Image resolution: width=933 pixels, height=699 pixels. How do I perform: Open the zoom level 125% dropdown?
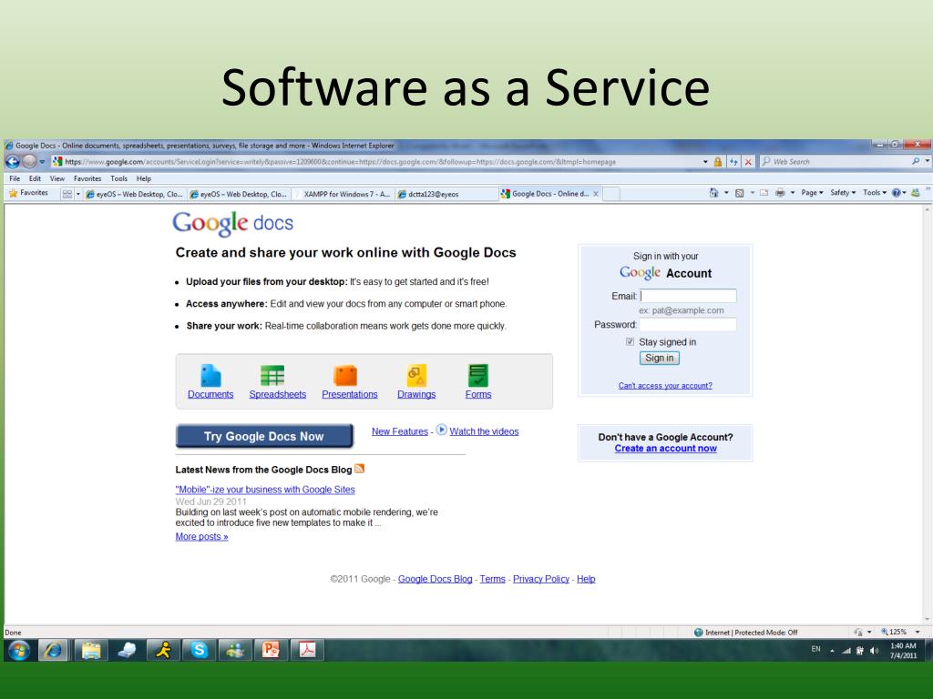pos(917,632)
